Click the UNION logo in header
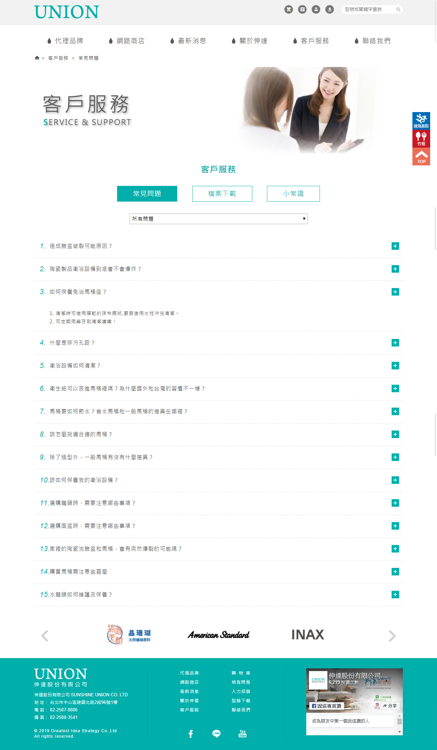The height and width of the screenshot is (750, 437). [x=67, y=12]
